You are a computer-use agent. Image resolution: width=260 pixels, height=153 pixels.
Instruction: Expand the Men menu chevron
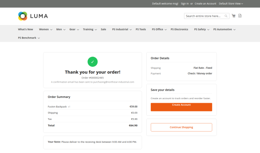[64, 30]
